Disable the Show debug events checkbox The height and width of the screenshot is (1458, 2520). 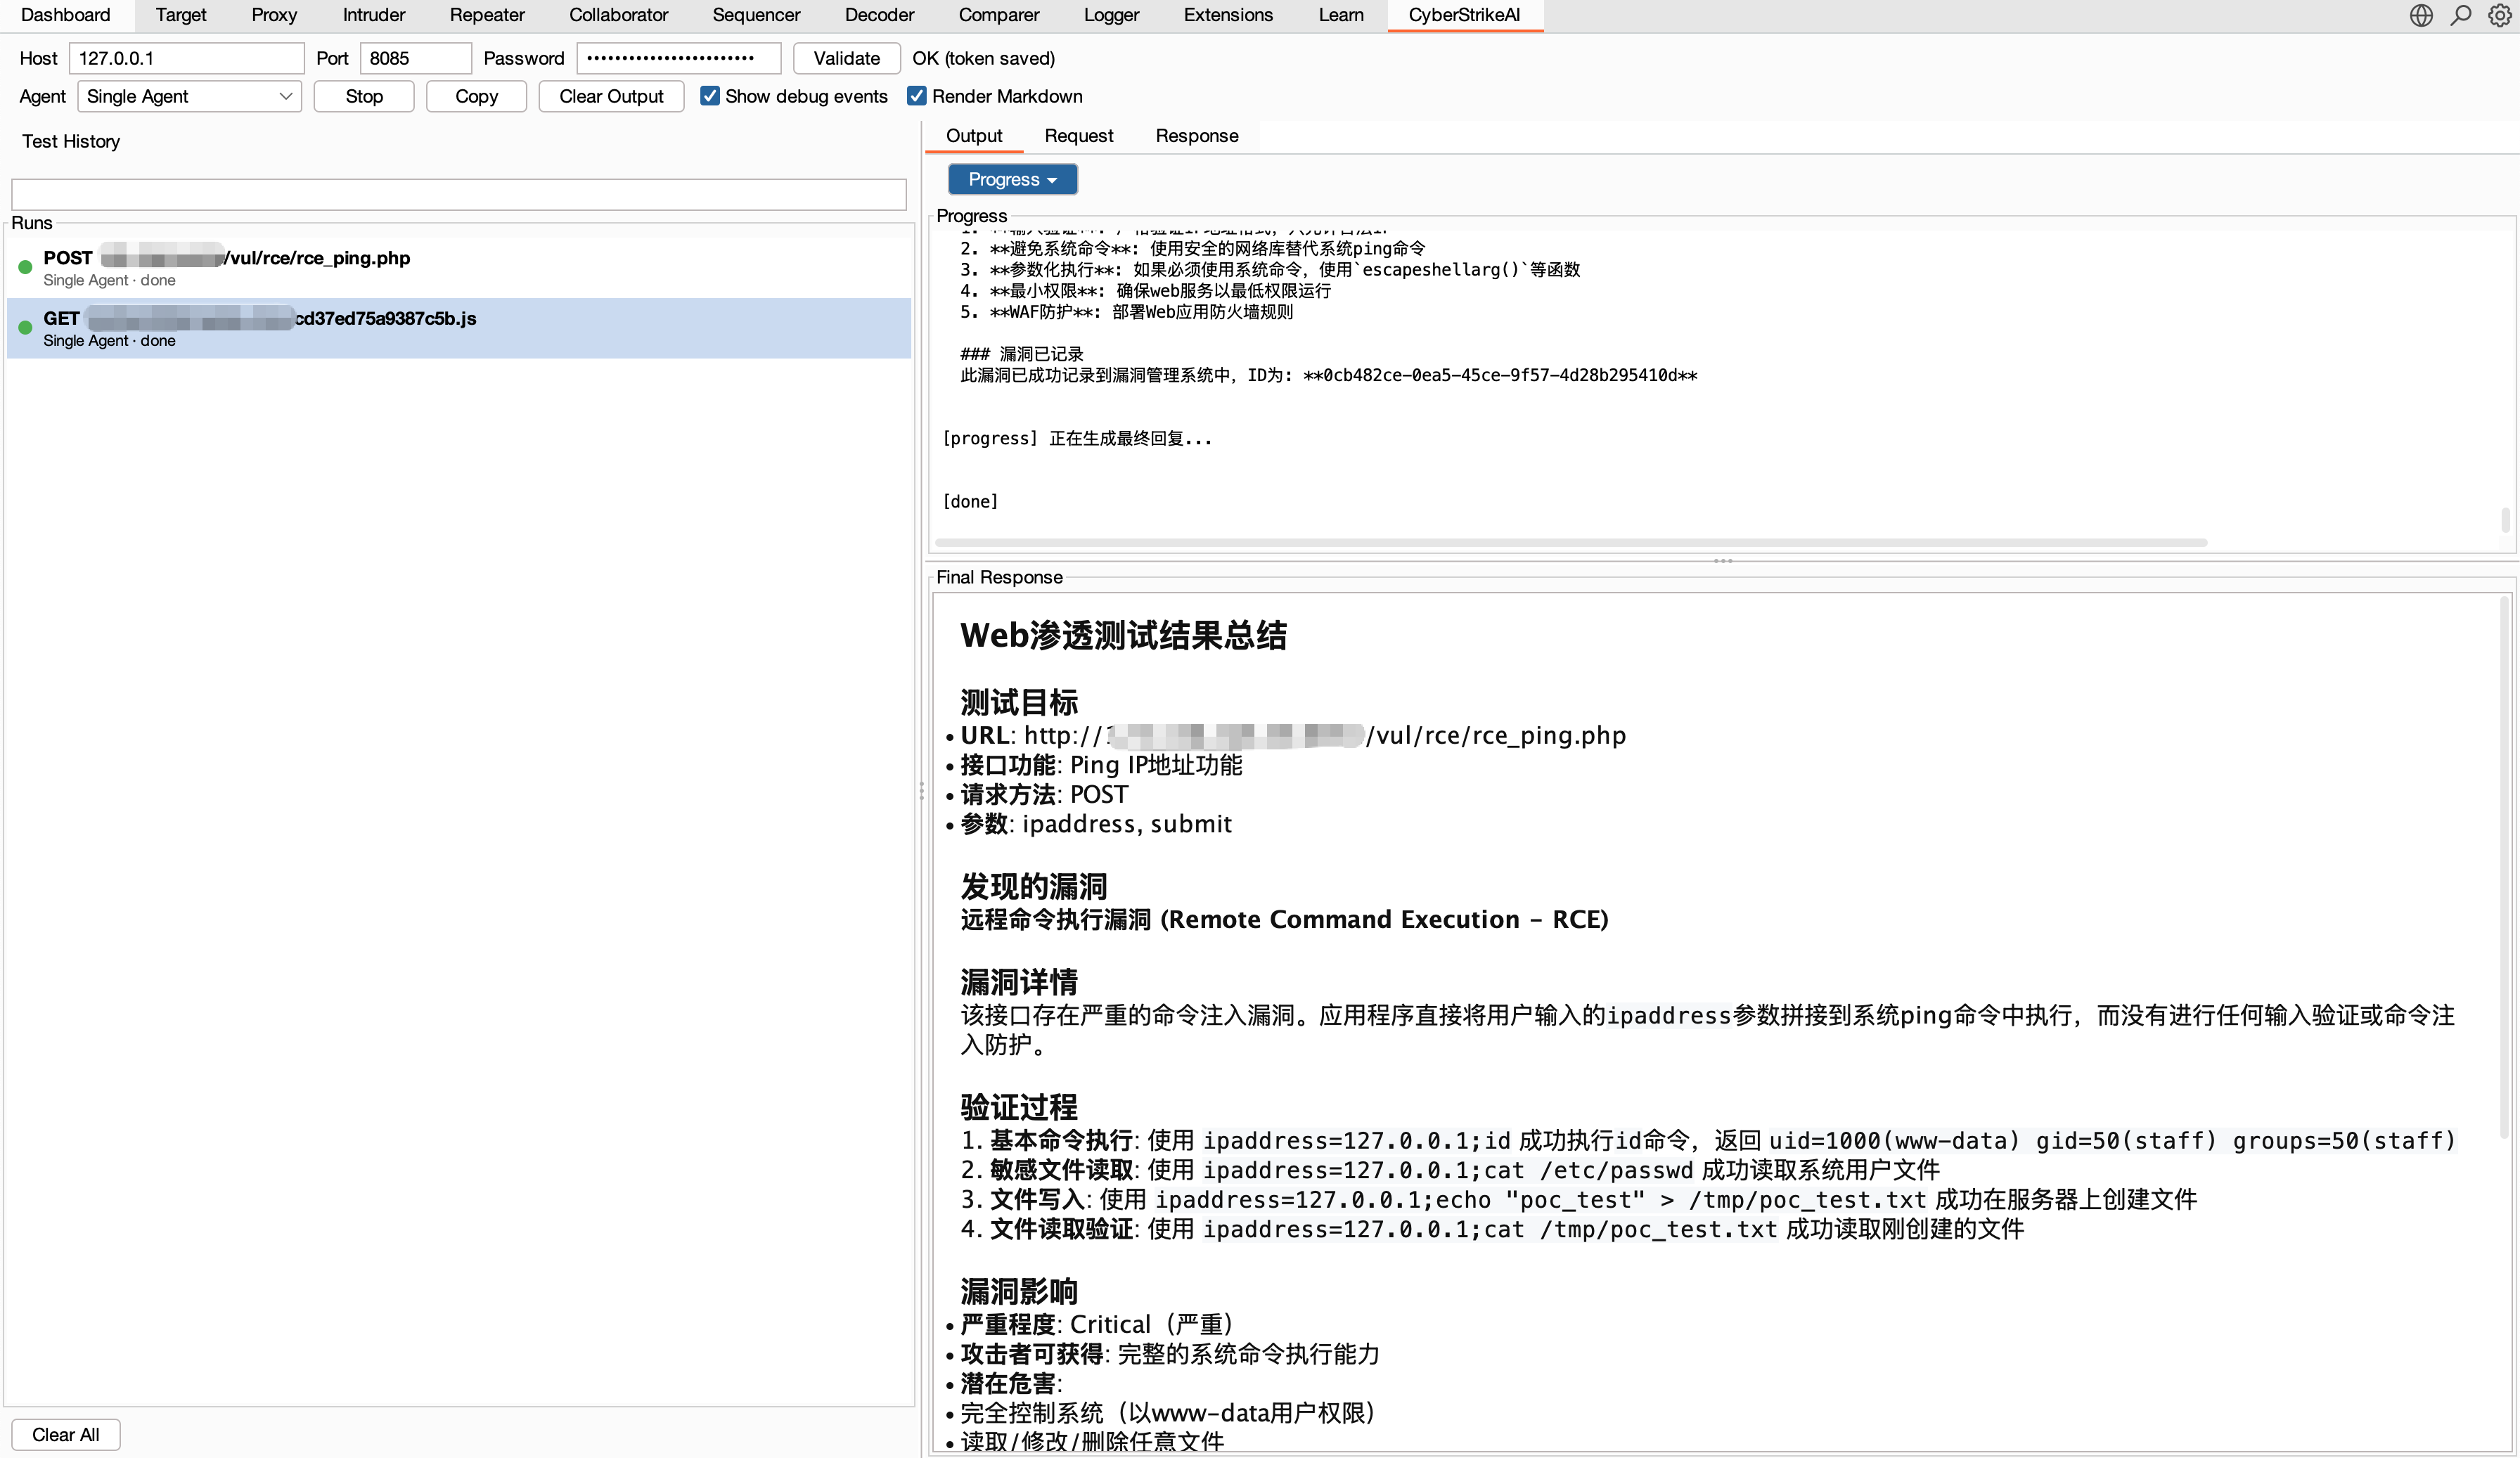coord(710,95)
